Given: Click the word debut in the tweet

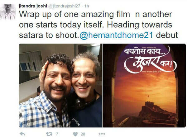Looking at the screenshot, I should [x=167, y=35].
